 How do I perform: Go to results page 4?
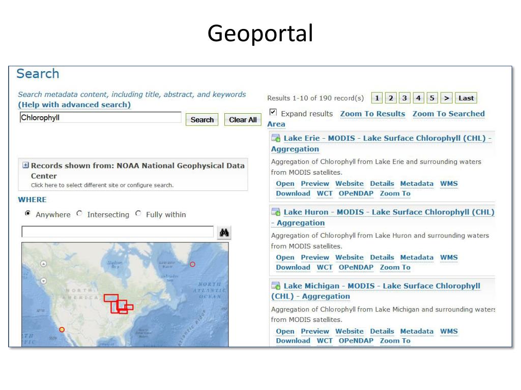coord(418,98)
